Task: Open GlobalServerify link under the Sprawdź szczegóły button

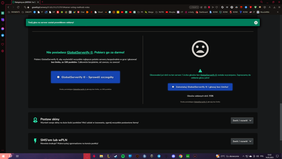Action: pos(80,89)
